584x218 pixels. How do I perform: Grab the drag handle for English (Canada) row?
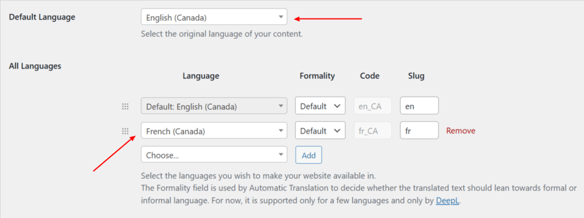click(125, 106)
